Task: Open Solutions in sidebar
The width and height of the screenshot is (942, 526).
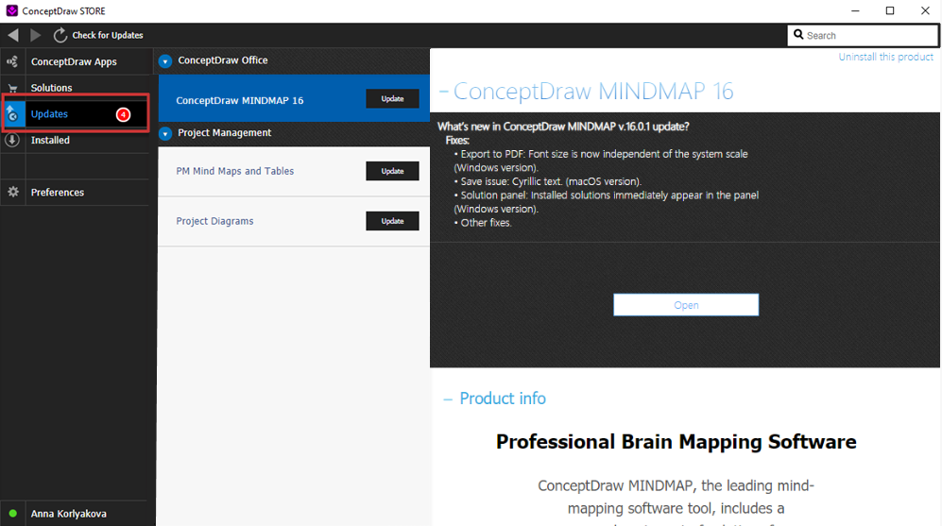Action: pyautogui.click(x=51, y=88)
